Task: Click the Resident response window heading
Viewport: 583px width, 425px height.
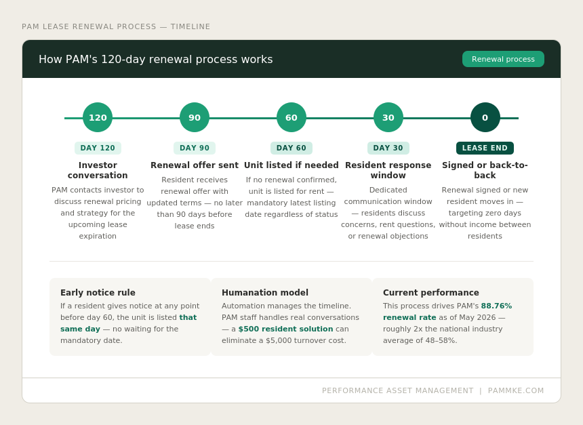Action: click(x=388, y=170)
